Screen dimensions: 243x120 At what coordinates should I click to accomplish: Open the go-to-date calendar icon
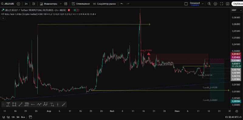coord(30,117)
